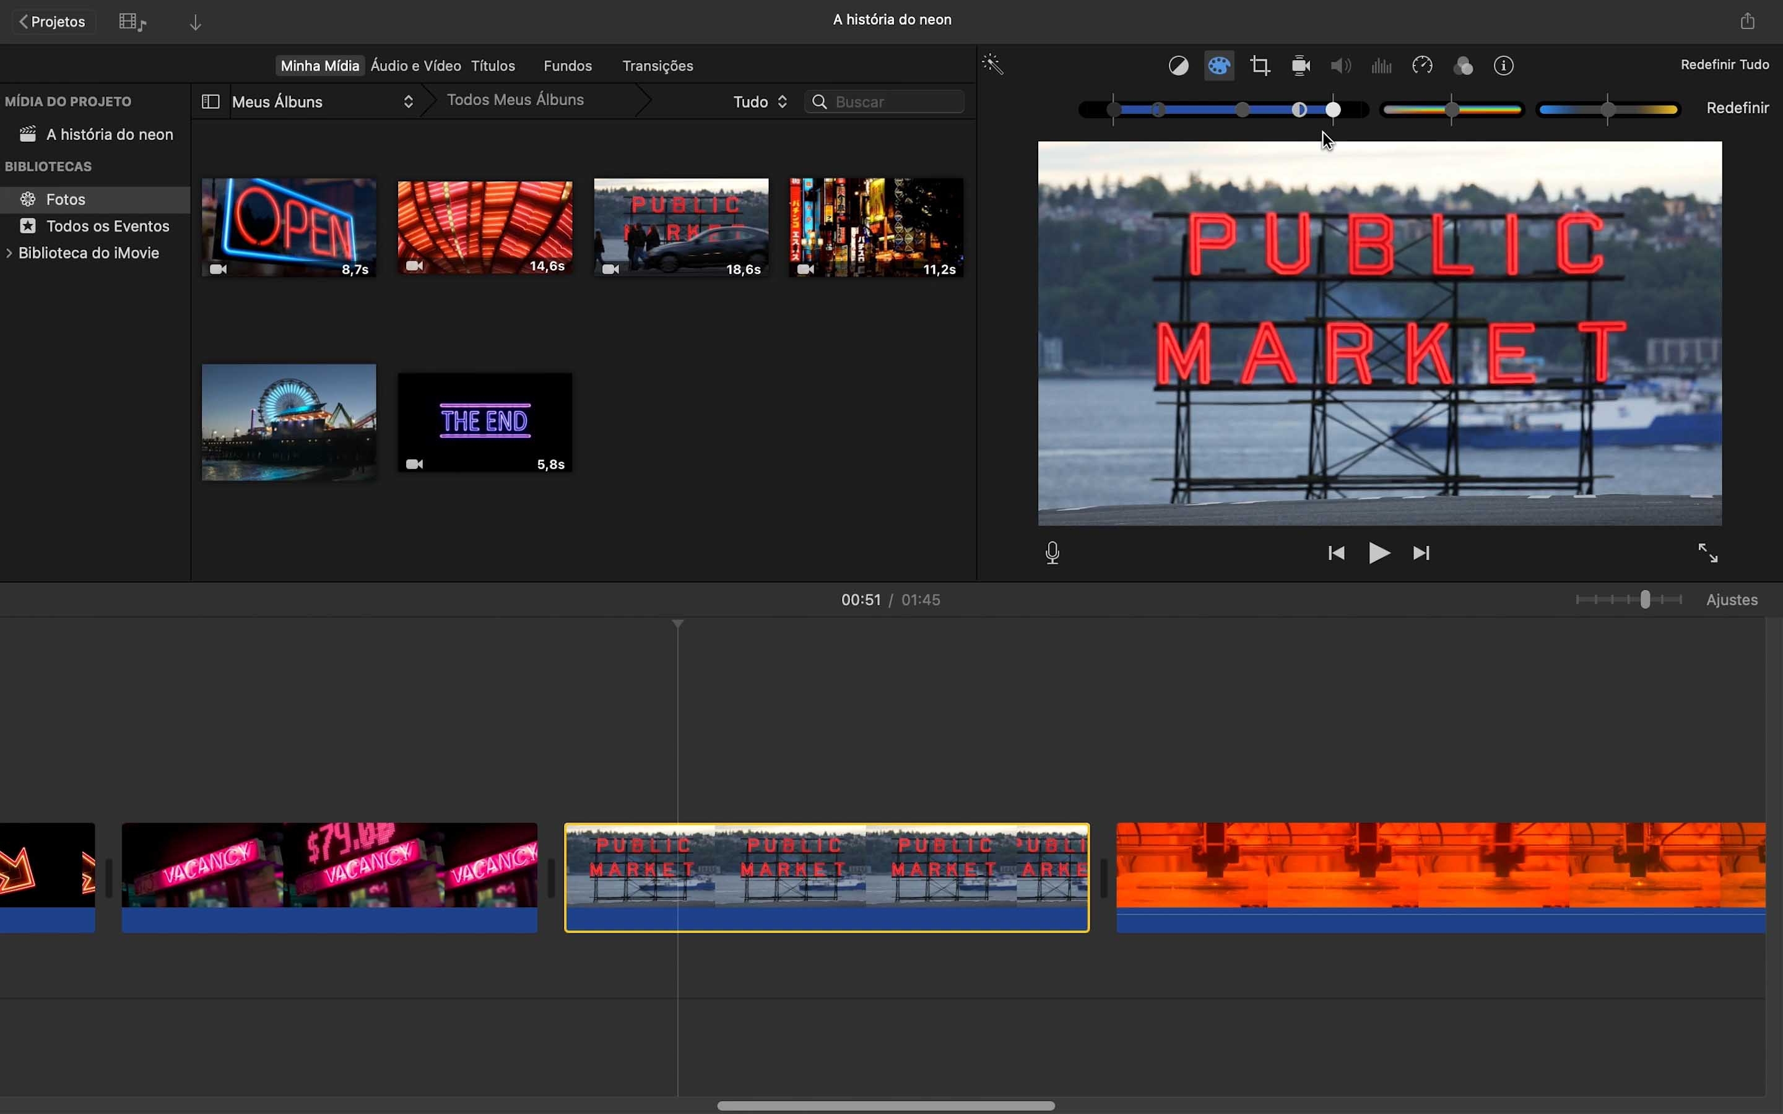Open the speed speedometer icon
The height and width of the screenshot is (1114, 1783).
pos(1422,66)
